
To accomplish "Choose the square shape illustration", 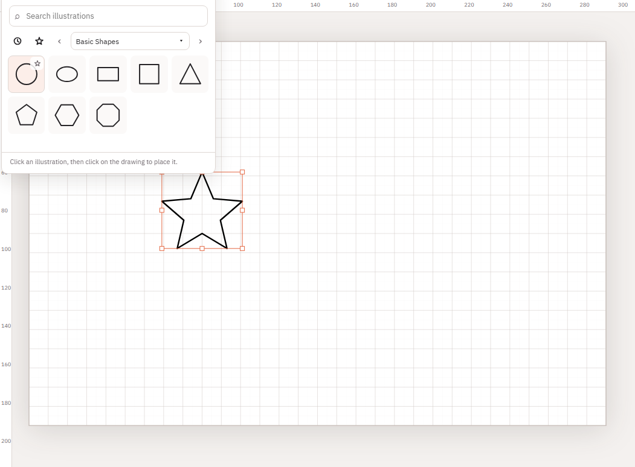I will 149,74.
